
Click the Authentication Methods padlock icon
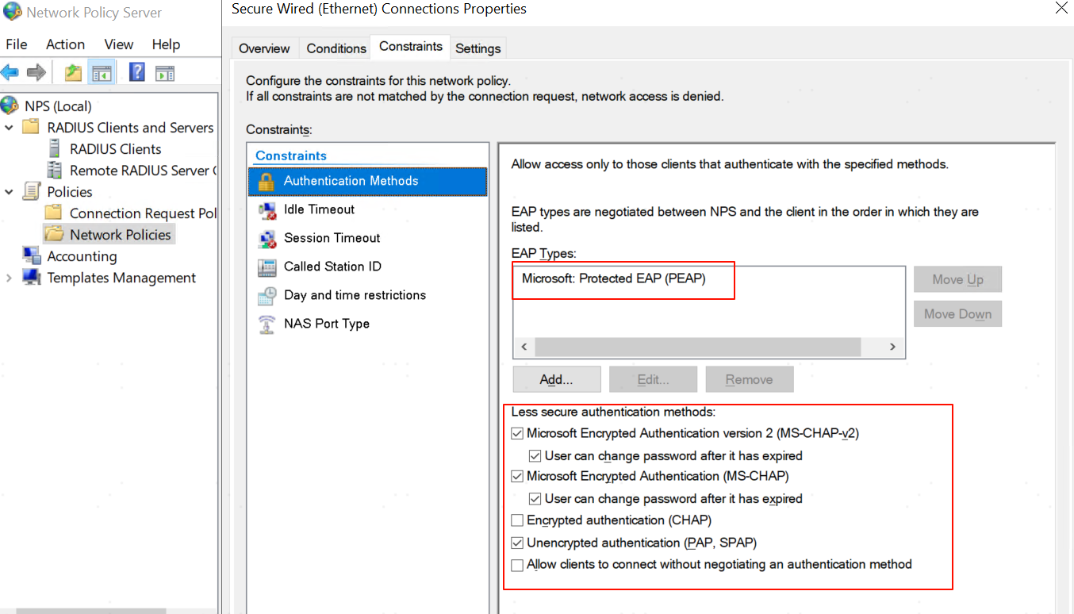[267, 181]
